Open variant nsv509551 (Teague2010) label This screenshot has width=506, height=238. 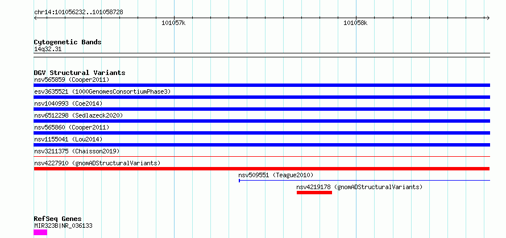coord(276,175)
